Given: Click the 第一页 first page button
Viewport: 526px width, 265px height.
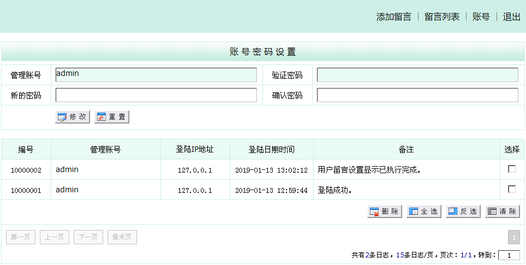Looking at the screenshot, I should pyautogui.click(x=21, y=237).
